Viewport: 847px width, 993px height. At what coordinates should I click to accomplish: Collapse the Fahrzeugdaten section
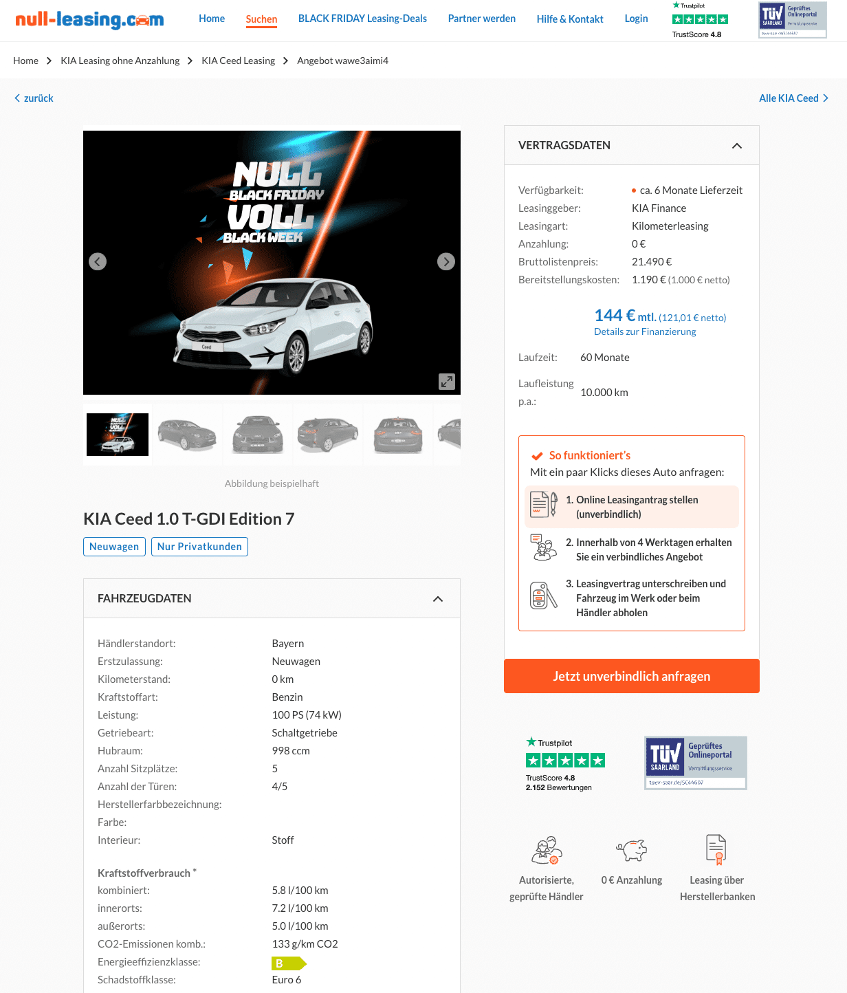tap(438, 599)
